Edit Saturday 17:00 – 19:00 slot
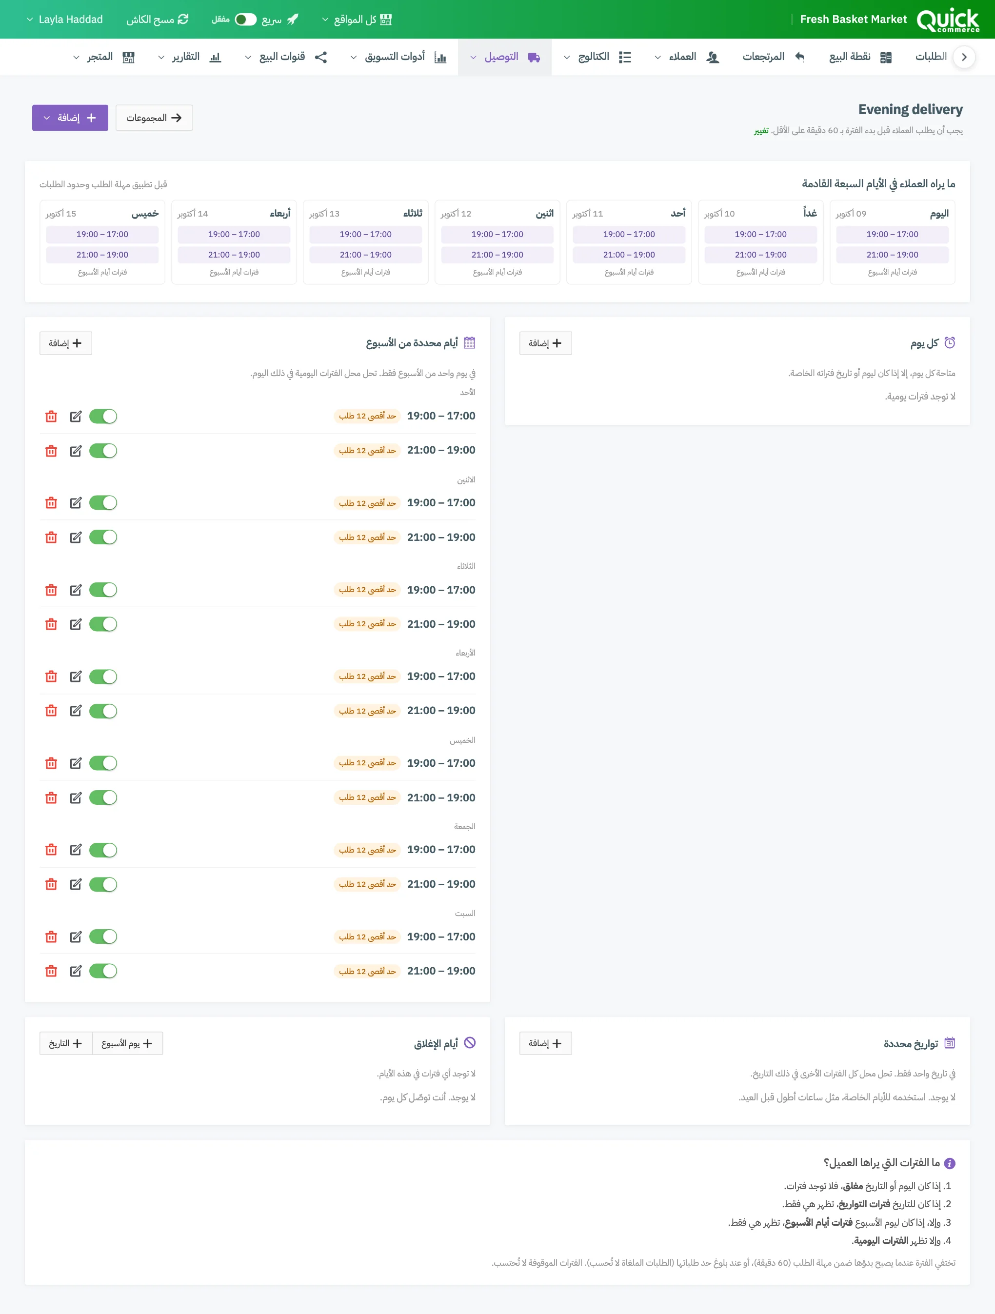This screenshot has height=1314, width=995. (x=76, y=937)
